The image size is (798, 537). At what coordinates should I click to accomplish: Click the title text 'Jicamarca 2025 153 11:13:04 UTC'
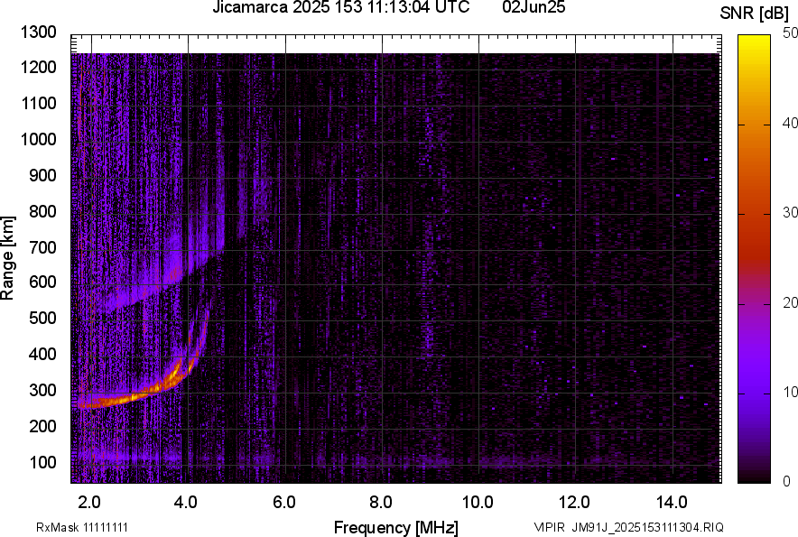[x=341, y=7]
